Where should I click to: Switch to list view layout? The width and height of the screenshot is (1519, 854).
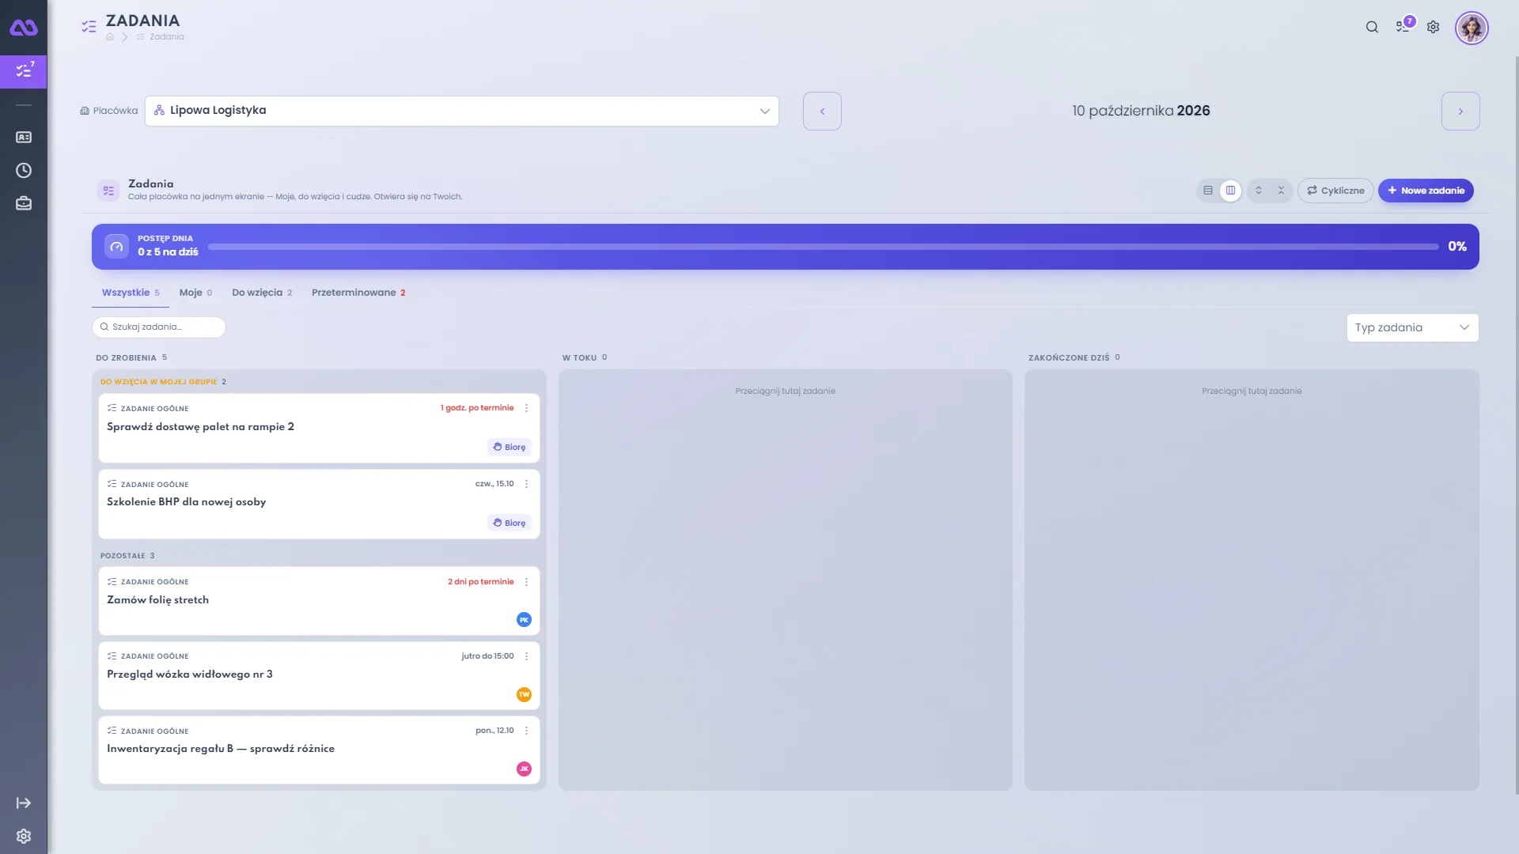1208,191
